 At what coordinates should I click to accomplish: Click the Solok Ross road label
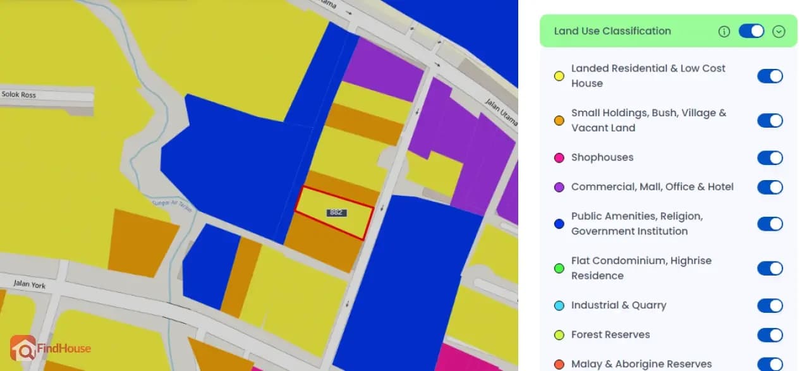(x=19, y=95)
